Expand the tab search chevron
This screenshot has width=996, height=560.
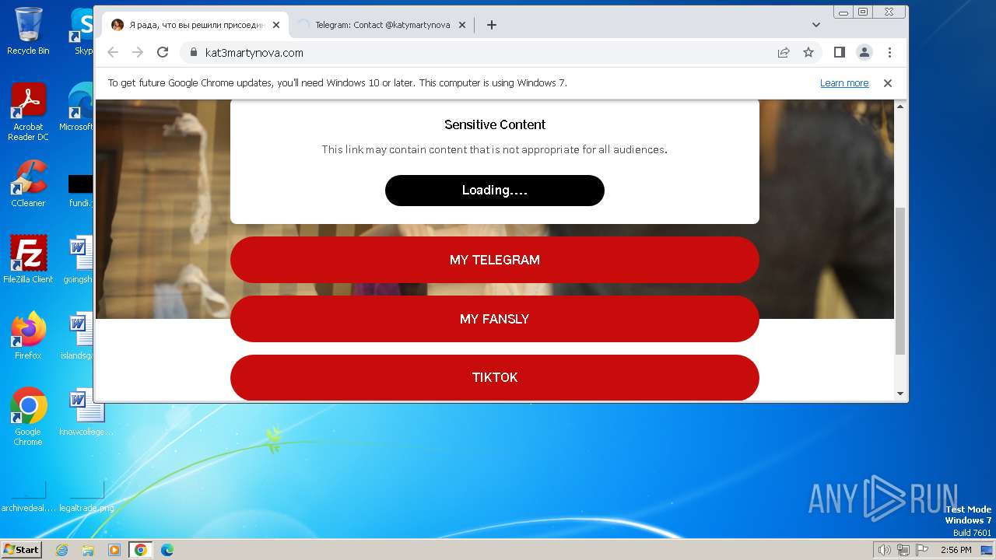[x=815, y=25]
